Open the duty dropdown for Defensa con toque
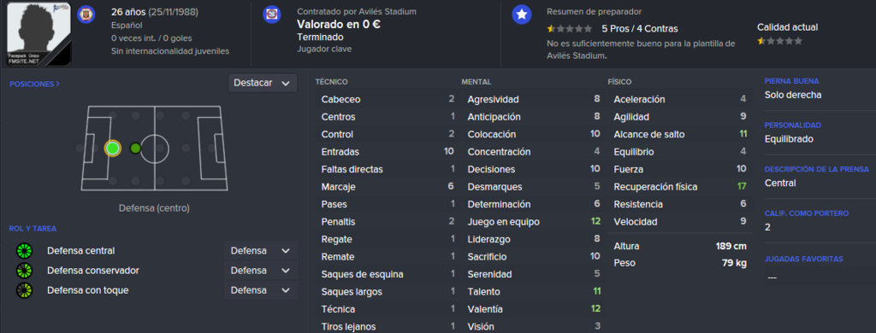The image size is (876, 333). (x=261, y=290)
